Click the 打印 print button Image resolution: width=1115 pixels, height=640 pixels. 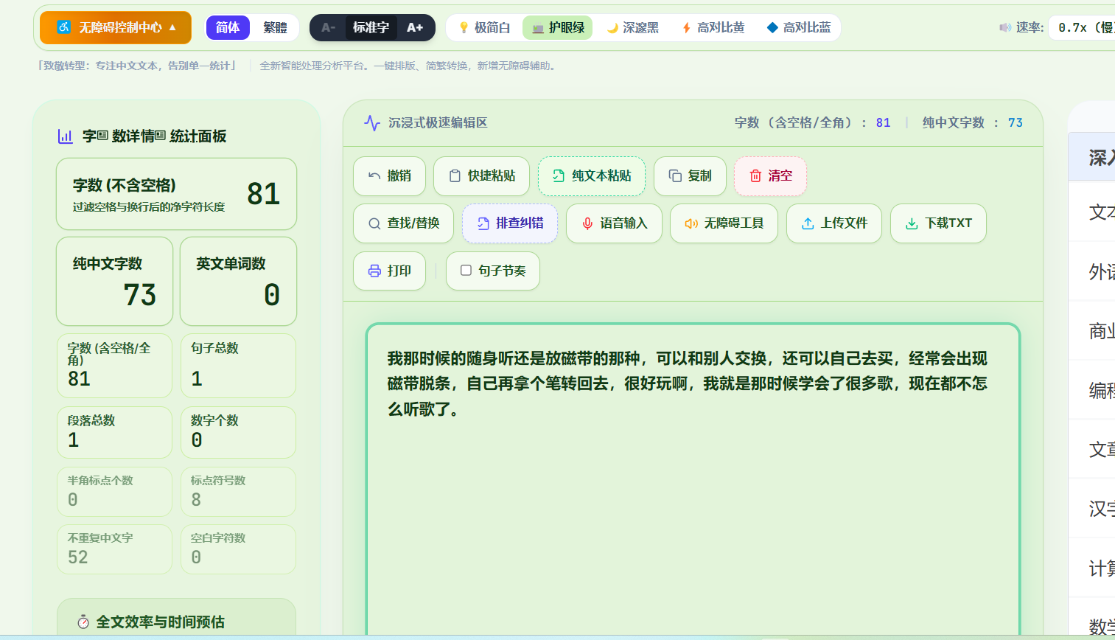tap(389, 271)
